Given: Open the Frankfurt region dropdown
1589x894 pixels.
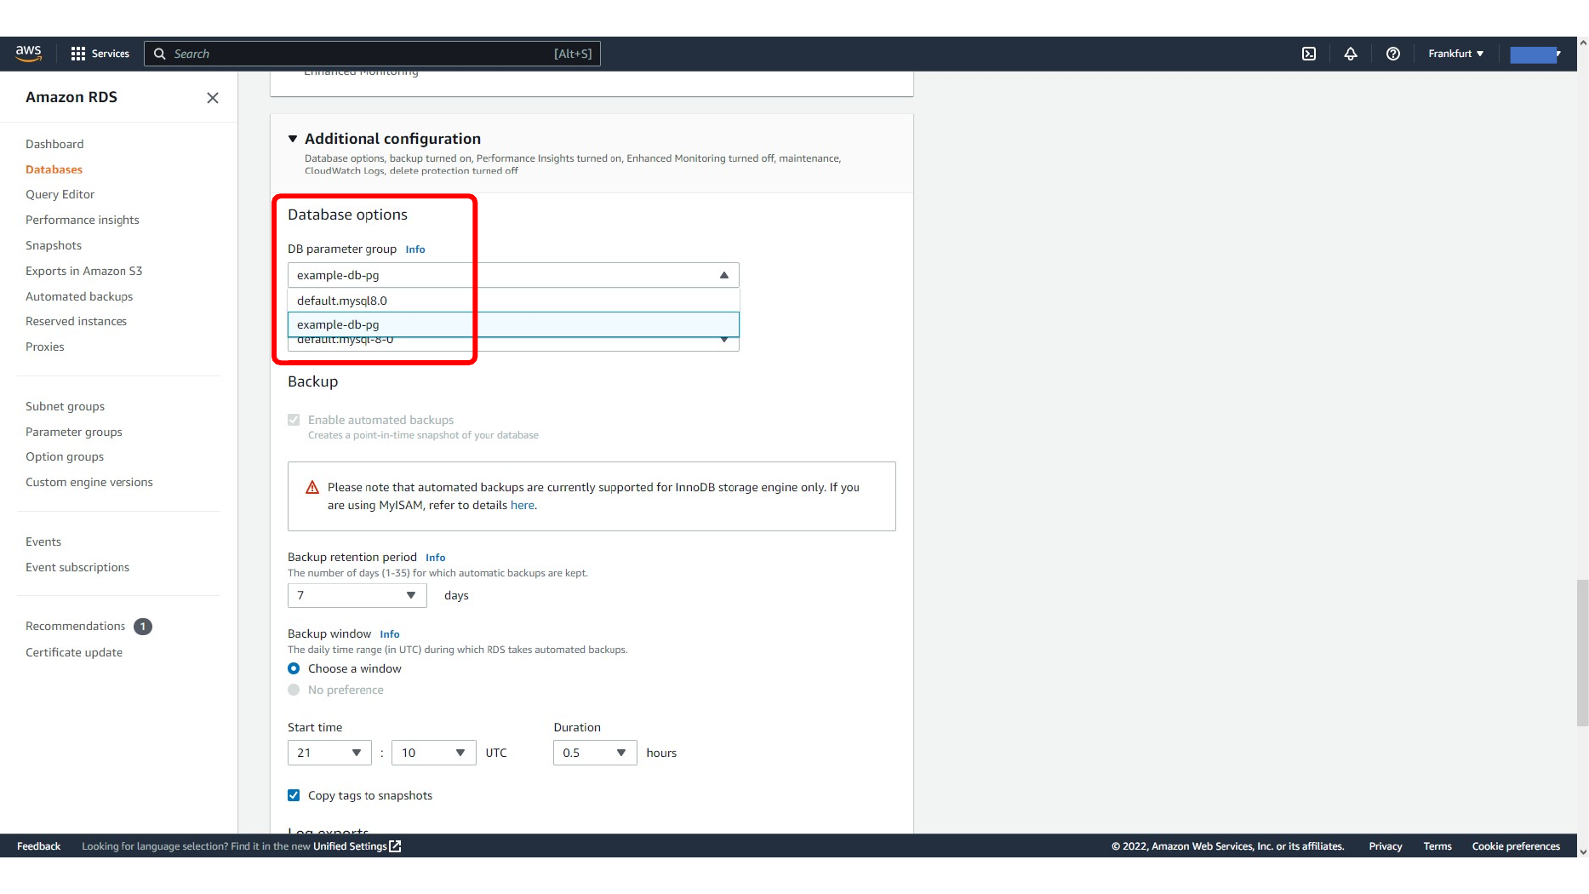Looking at the screenshot, I should click(x=1456, y=54).
